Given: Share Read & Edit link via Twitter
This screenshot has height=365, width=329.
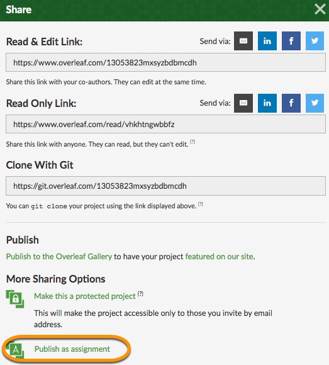Looking at the screenshot, I should pos(315,41).
